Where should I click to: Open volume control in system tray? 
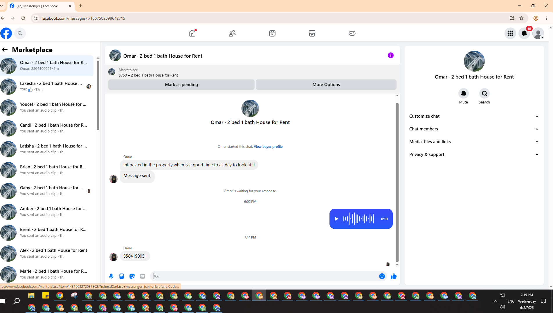click(x=502, y=307)
